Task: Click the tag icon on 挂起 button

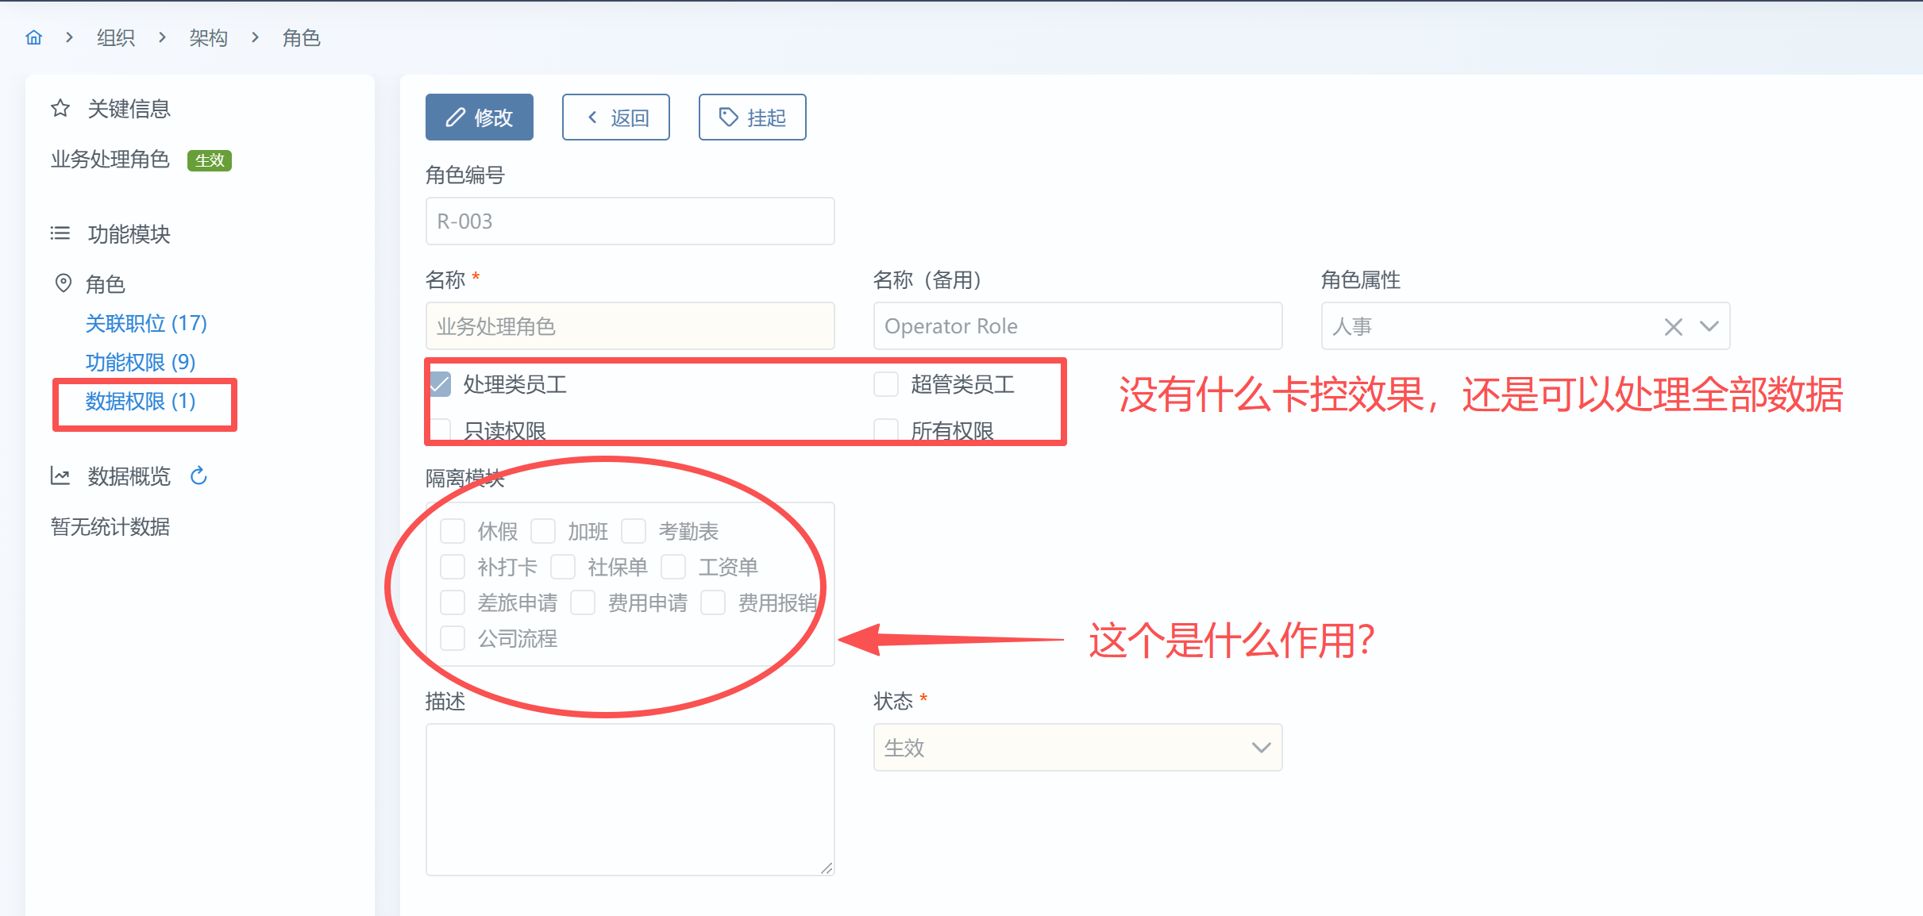Action: tap(728, 117)
